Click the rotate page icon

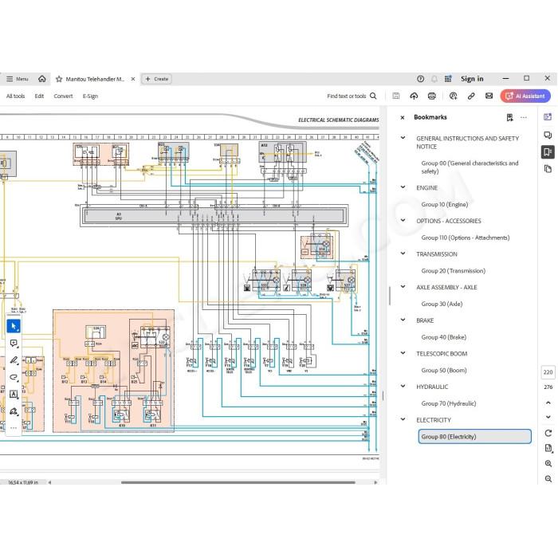[548, 433]
